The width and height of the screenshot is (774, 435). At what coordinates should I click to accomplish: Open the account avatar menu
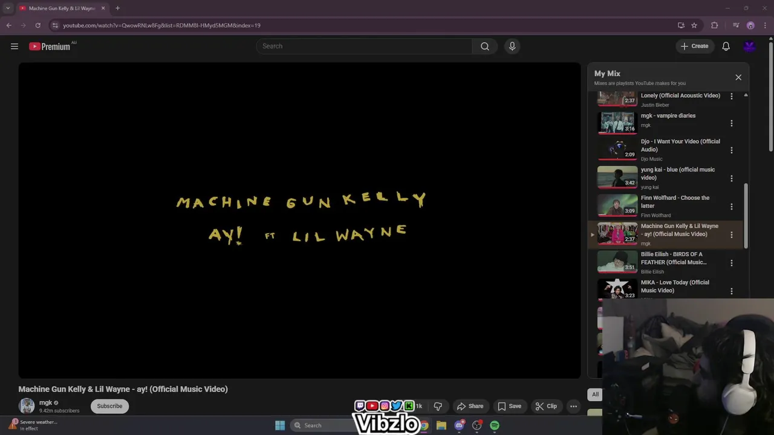point(750,47)
